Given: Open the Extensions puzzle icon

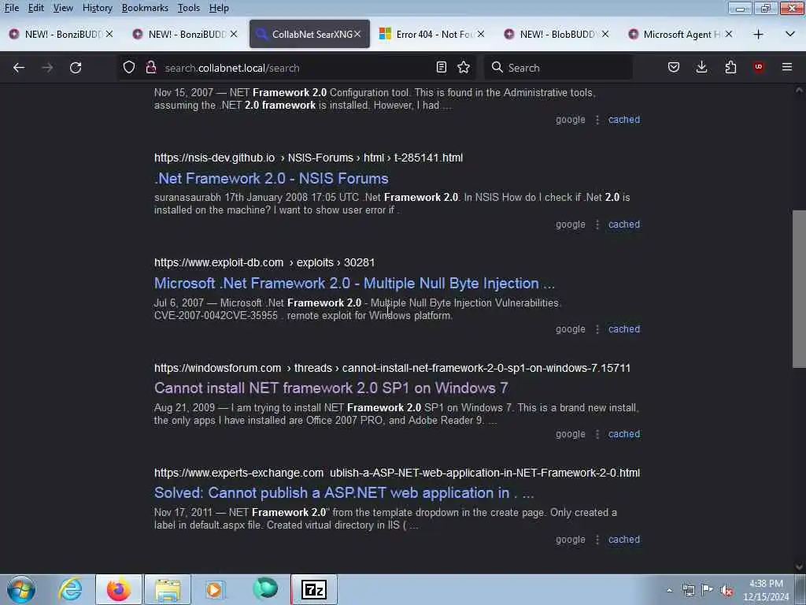Looking at the screenshot, I should (x=730, y=68).
